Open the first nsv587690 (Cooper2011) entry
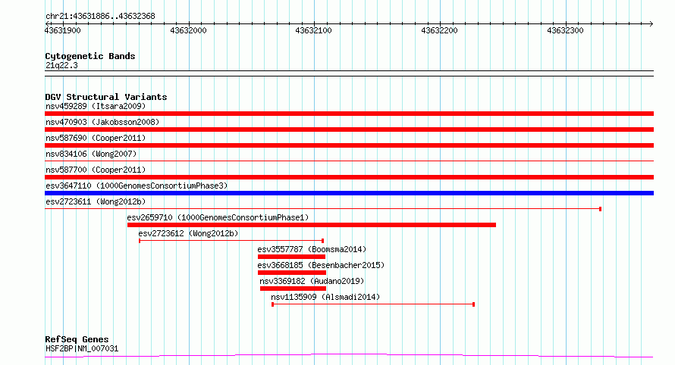 (96, 138)
